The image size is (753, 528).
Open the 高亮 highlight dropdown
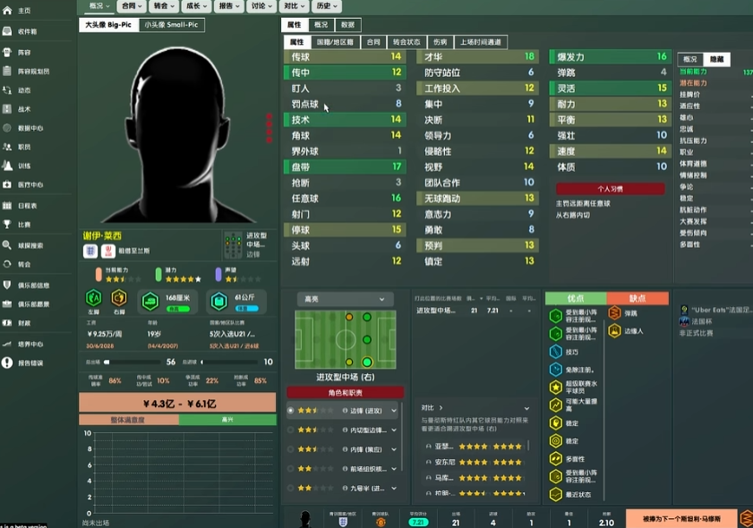tap(344, 299)
